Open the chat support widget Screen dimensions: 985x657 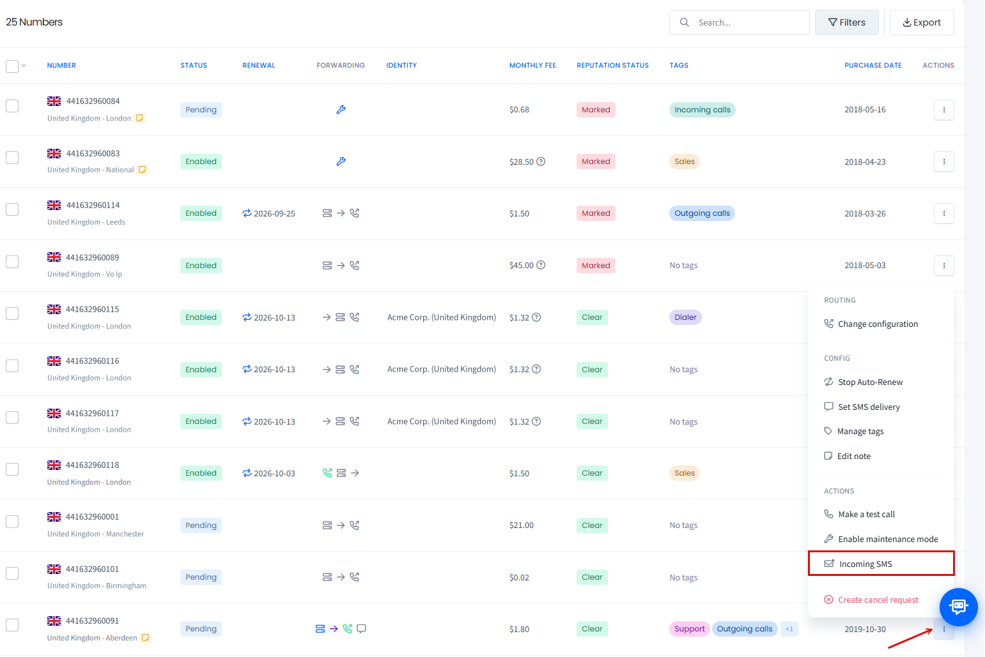(958, 607)
